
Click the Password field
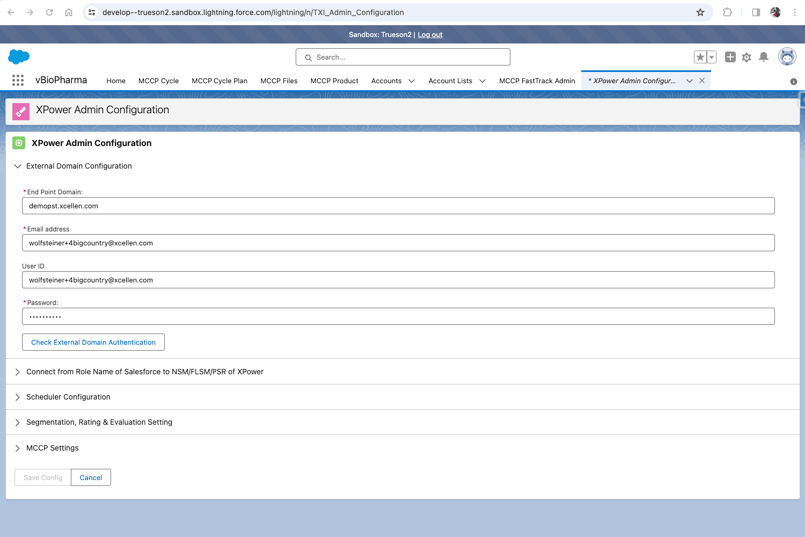click(398, 316)
